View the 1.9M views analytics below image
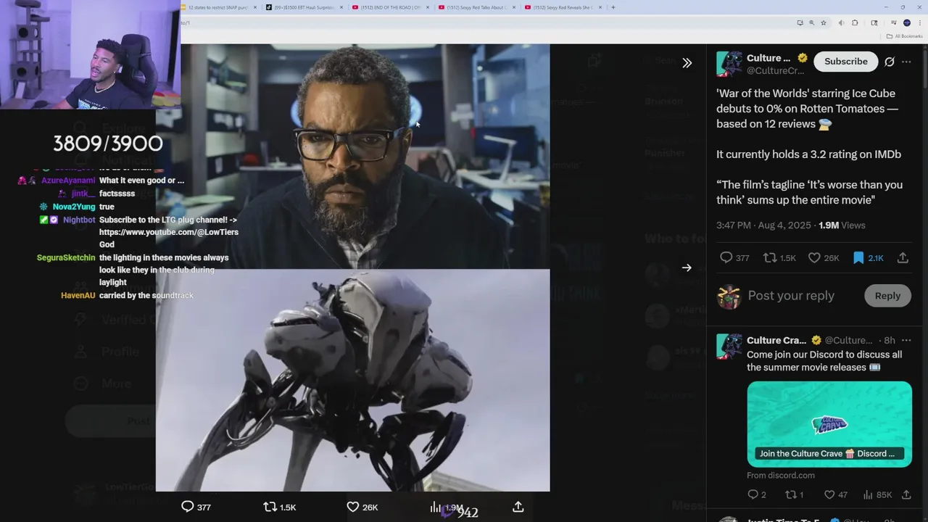Screen dimensions: 928x522 click(x=446, y=507)
